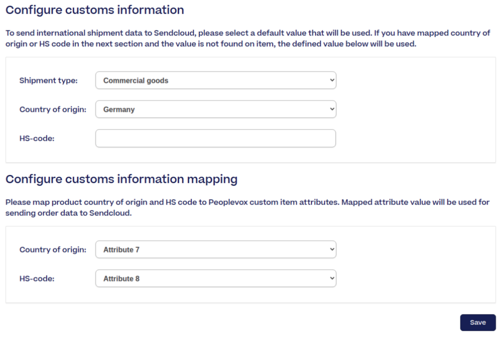Click the 'Shipment type:' label

(x=48, y=80)
